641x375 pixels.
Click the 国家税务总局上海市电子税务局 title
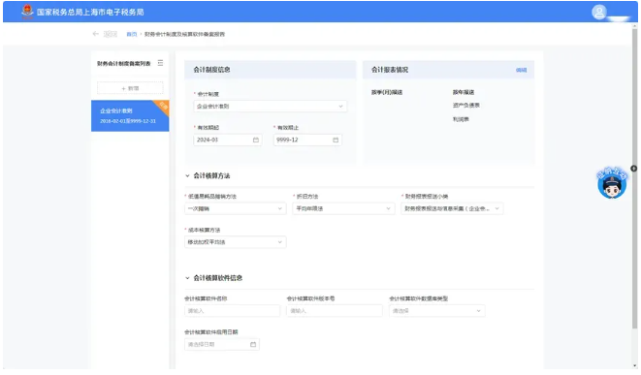(x=90, y=13)
